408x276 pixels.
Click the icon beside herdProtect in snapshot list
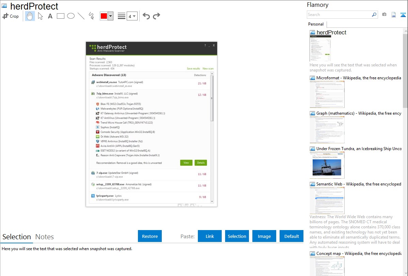[x=313, y=33]
